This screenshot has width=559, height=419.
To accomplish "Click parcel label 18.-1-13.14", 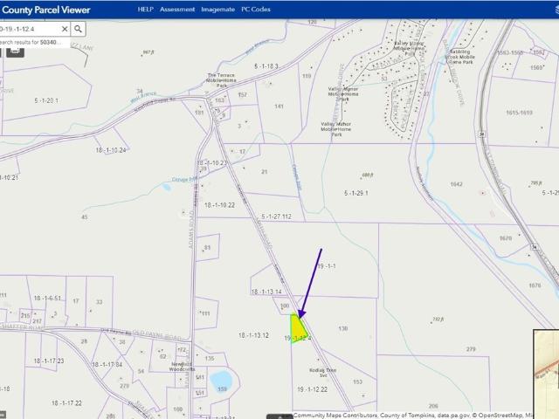I will tap(266, 292).
